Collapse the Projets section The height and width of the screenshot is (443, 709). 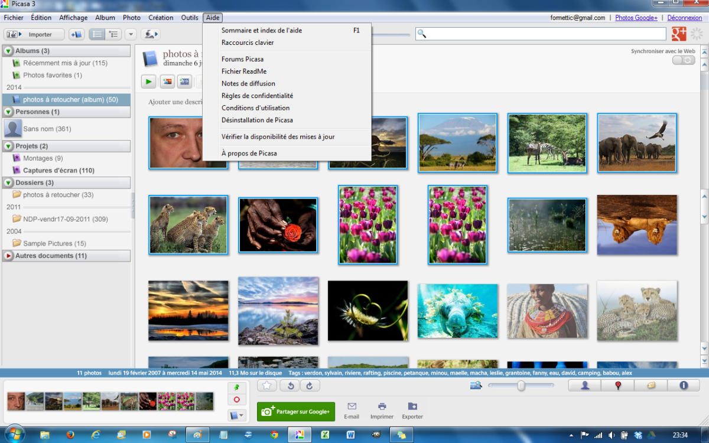(8, 146)
